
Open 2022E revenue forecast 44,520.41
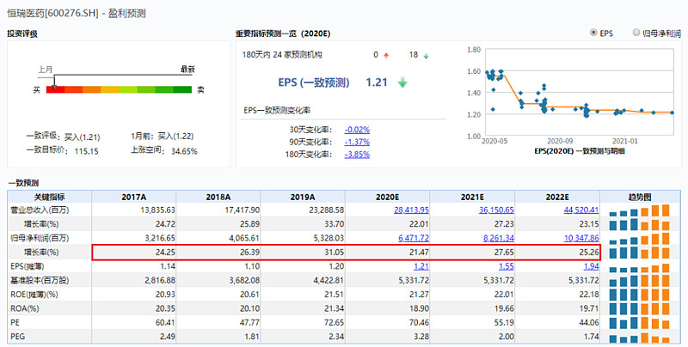(581, 210)
